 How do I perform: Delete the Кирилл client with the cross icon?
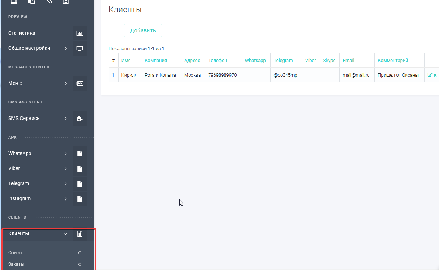435,75
